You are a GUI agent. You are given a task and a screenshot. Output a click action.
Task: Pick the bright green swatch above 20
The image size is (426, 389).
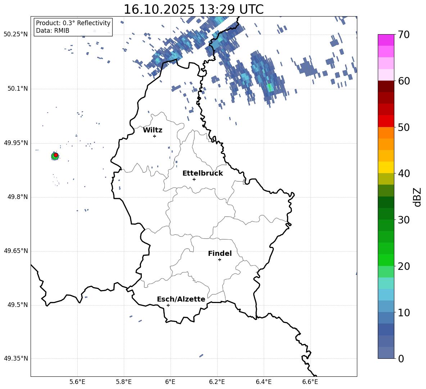click(x=386, y=260)
